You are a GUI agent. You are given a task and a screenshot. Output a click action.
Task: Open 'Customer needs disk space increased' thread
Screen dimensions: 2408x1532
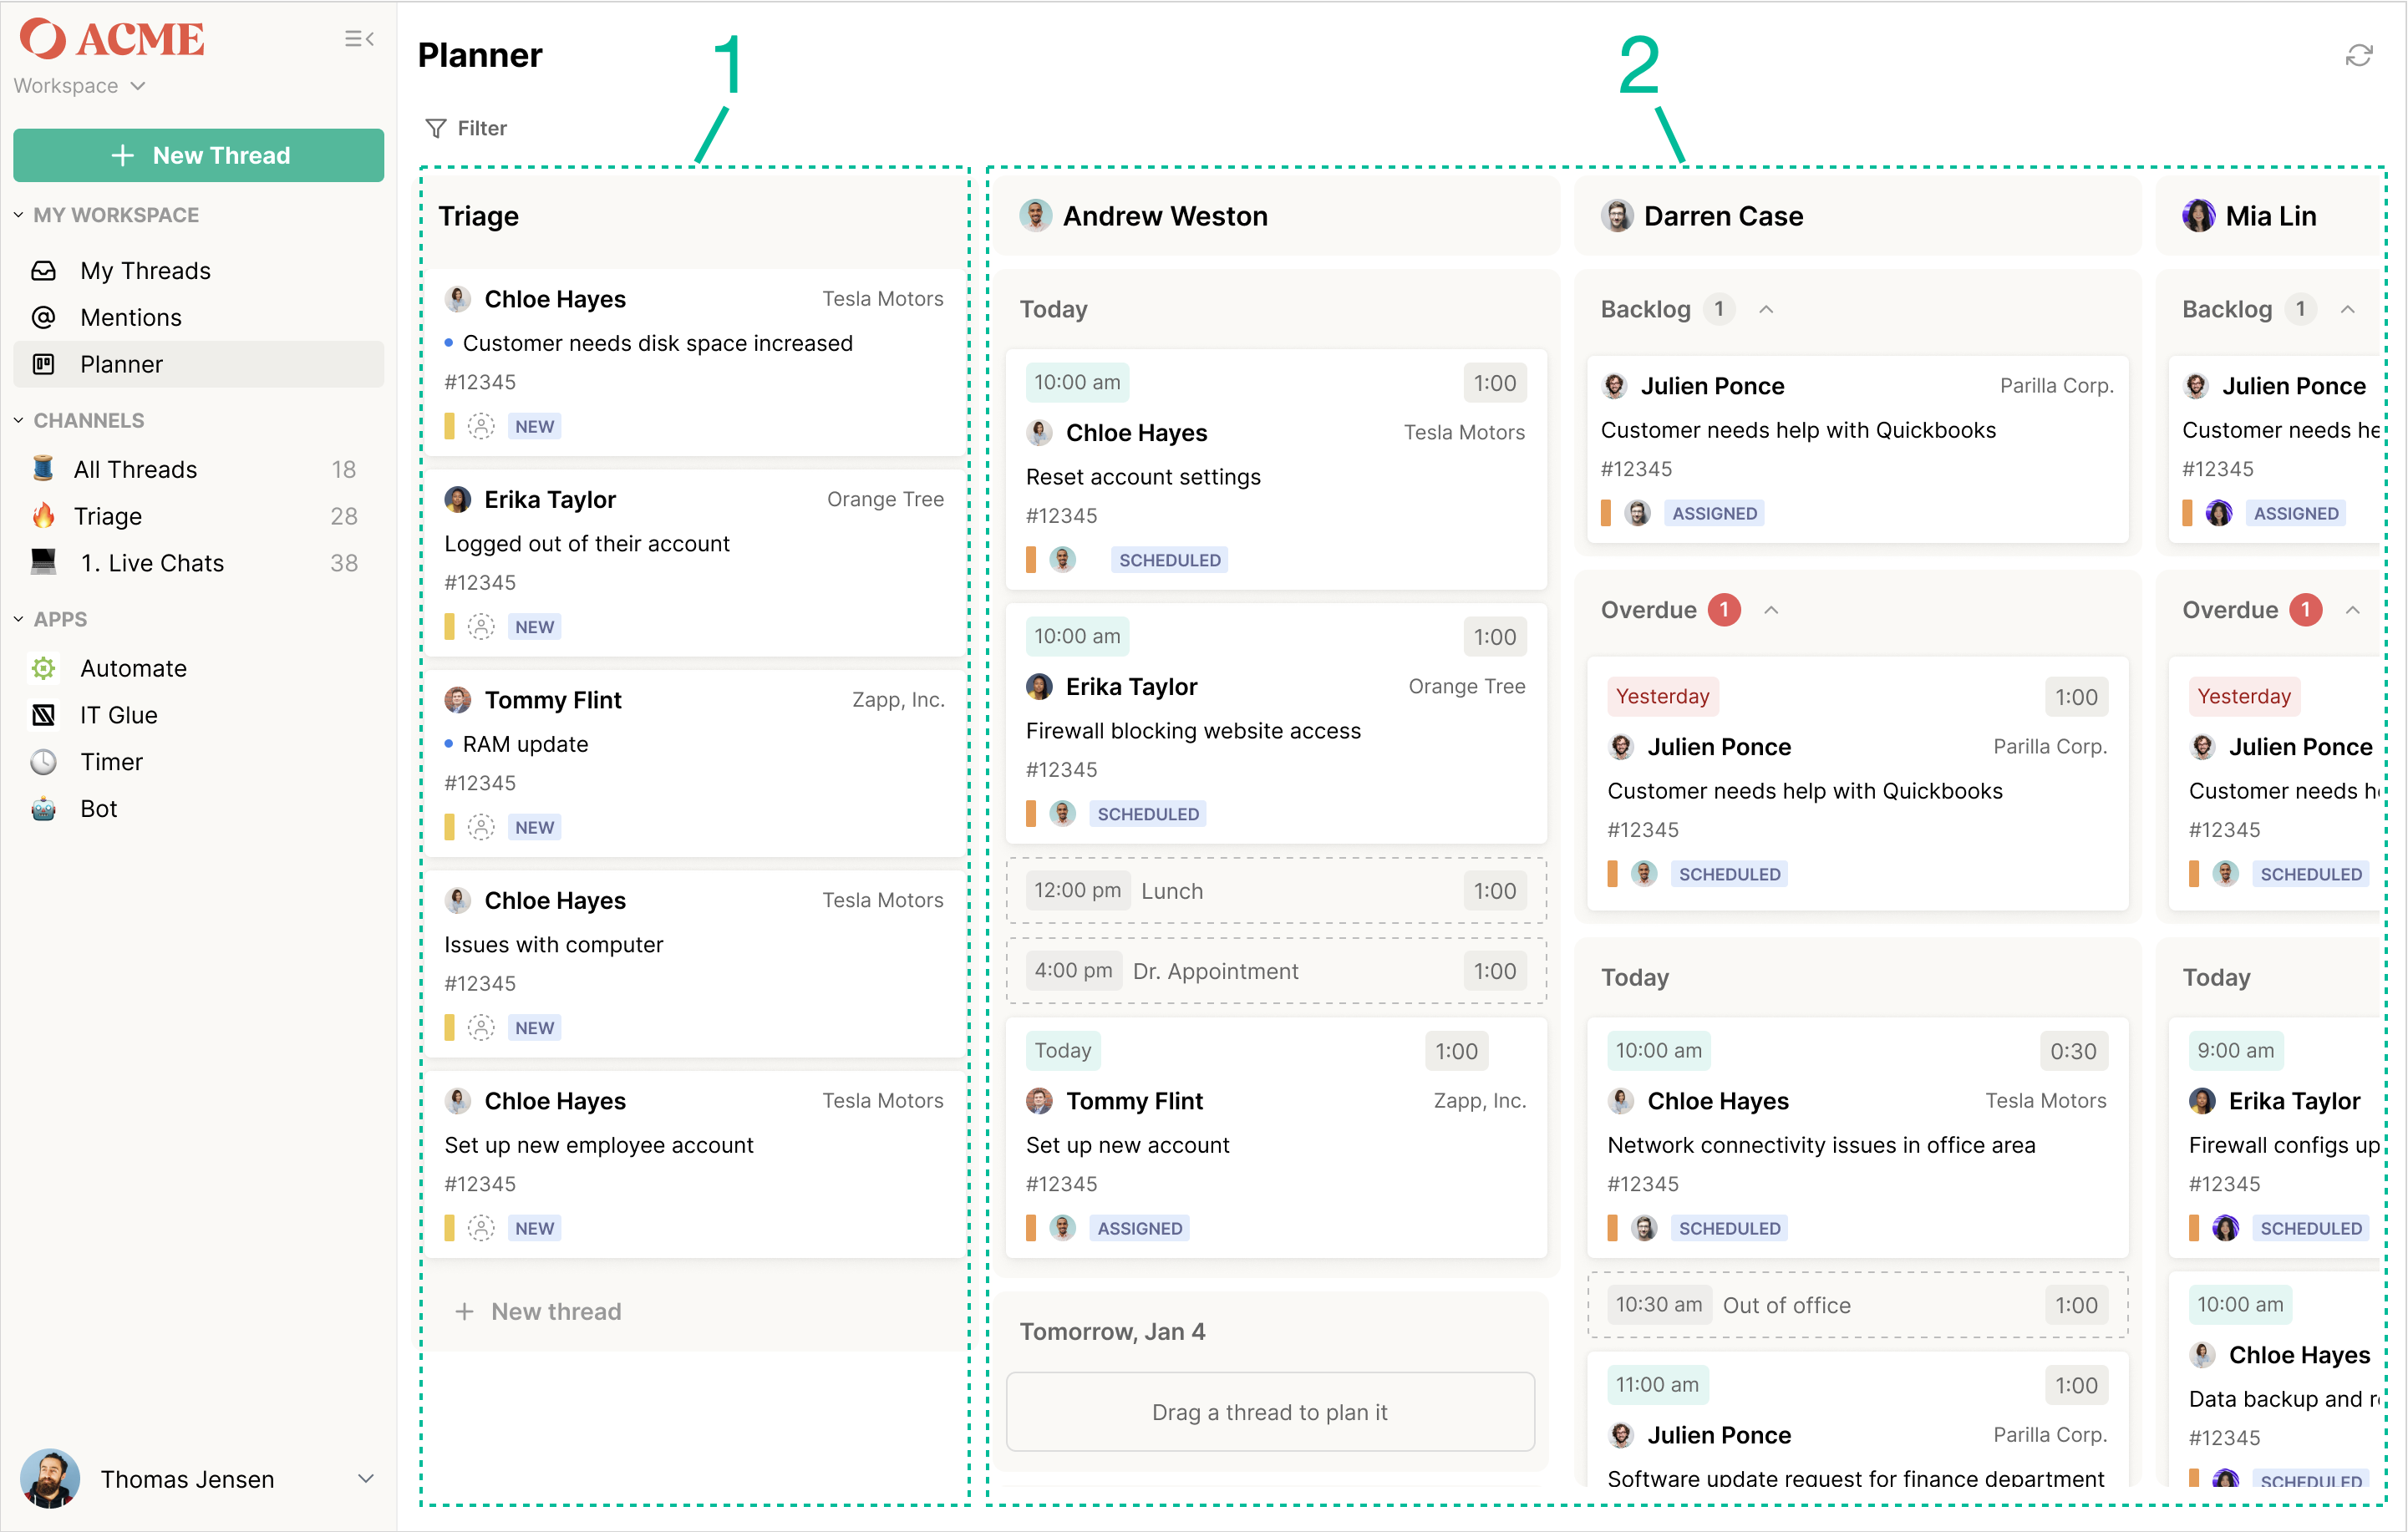pos(657,344)
